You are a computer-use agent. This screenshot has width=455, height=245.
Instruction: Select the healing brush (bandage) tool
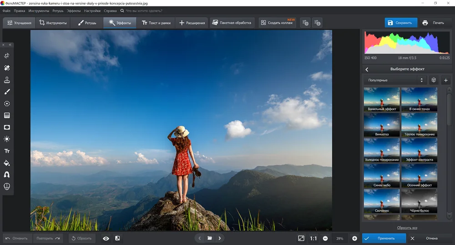[7, 68]
